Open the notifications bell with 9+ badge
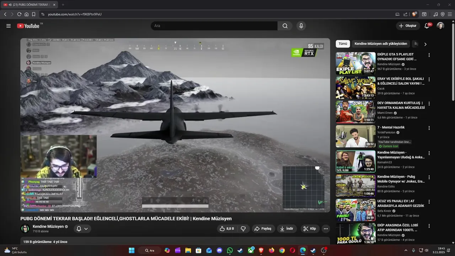 (x=427, y=26)
